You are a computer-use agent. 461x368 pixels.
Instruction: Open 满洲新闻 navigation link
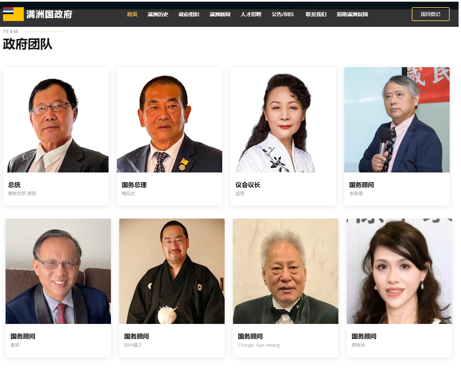(220, 14)
